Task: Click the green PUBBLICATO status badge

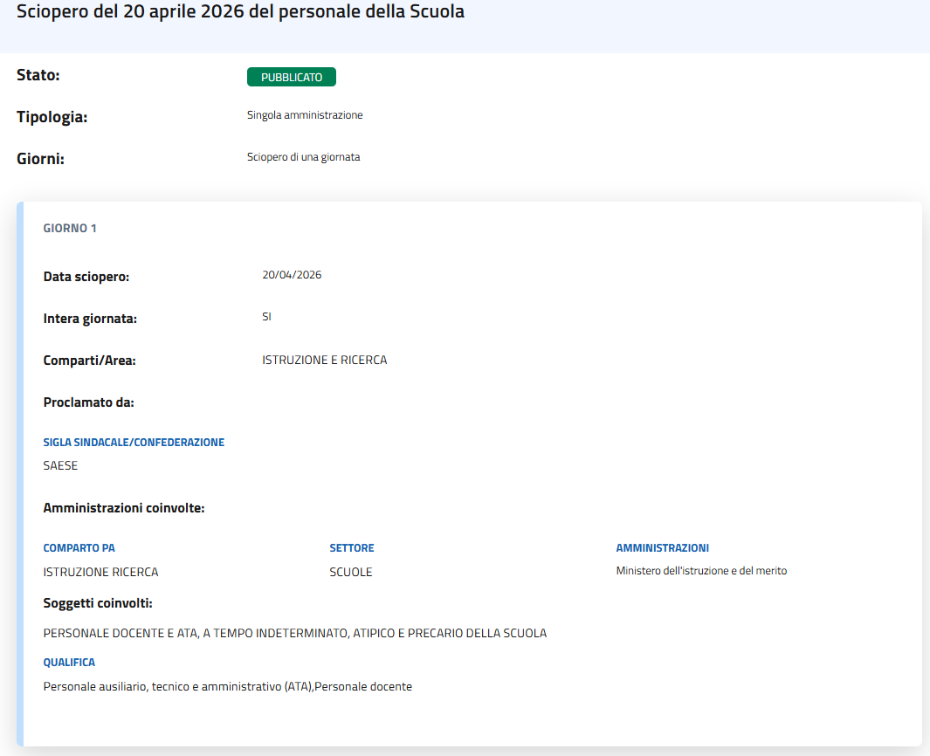Action: point(292,77)
